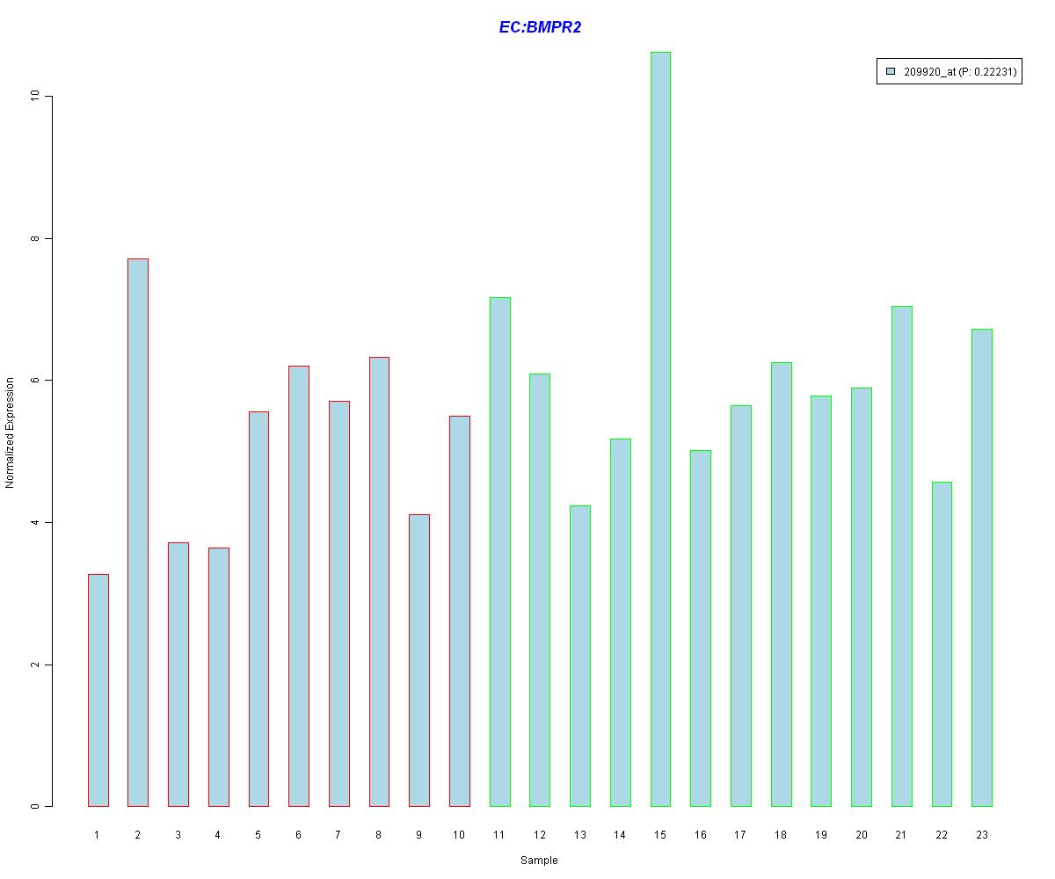
Task: Click x-axis label 22
Action: pyautogui.click(x=942, y=834)
